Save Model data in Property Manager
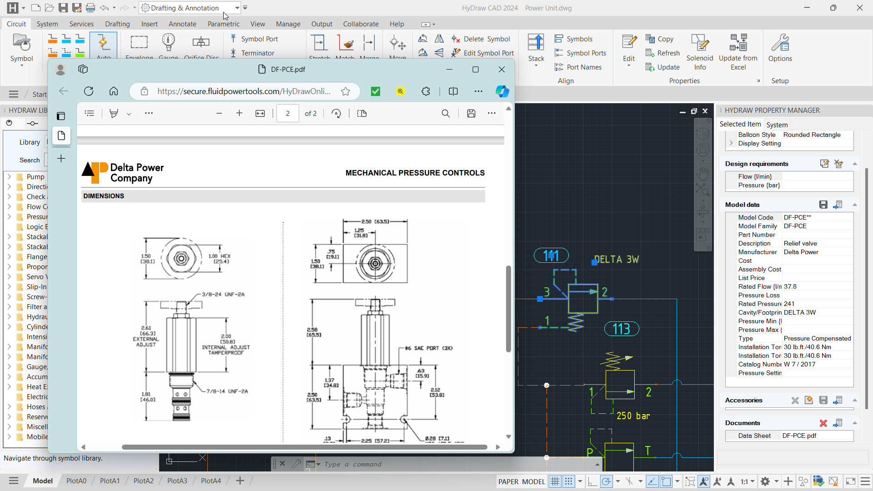873x491 pixels. 823,205
